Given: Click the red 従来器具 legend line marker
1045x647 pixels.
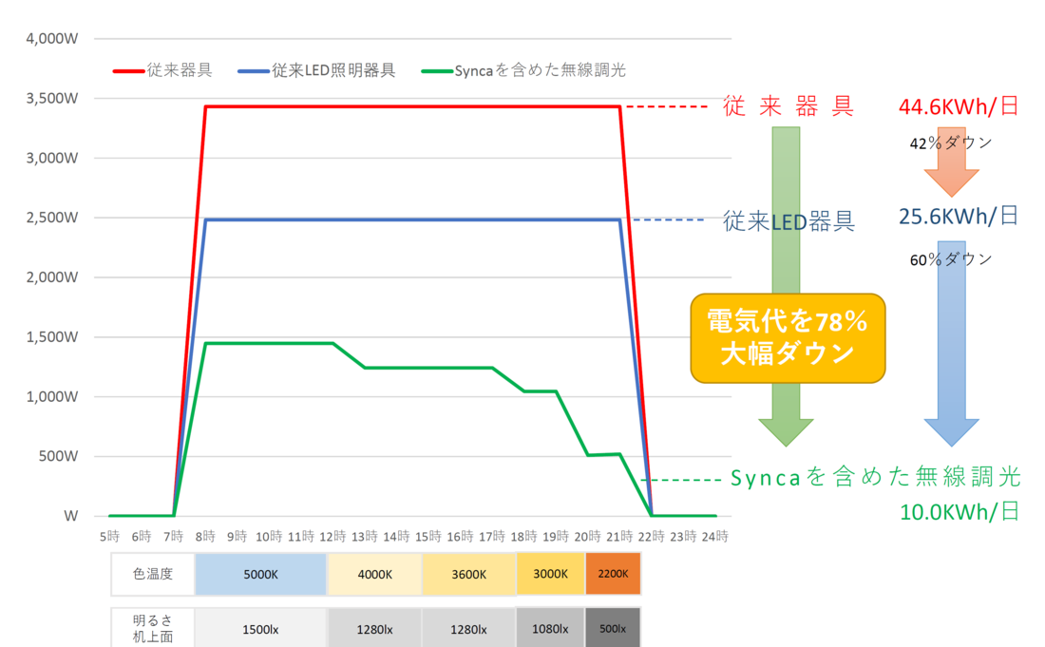Looking at the screenshot, I should 128,71.
